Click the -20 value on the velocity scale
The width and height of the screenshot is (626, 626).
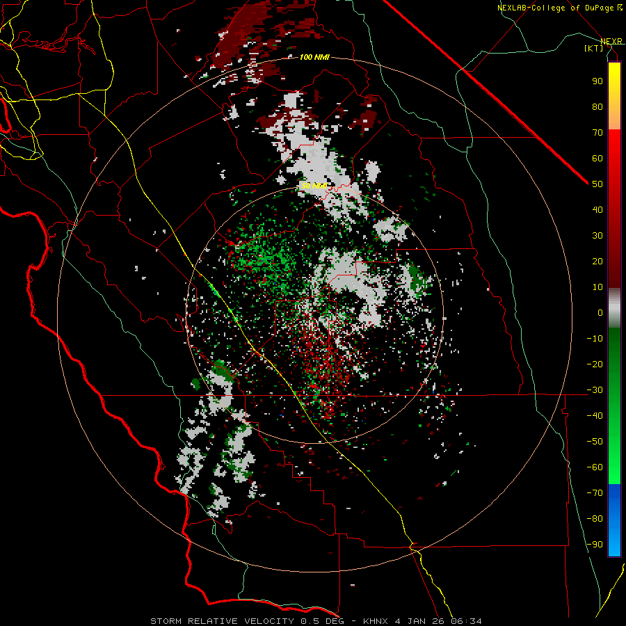pyautogui.click(x=595, y=364)
